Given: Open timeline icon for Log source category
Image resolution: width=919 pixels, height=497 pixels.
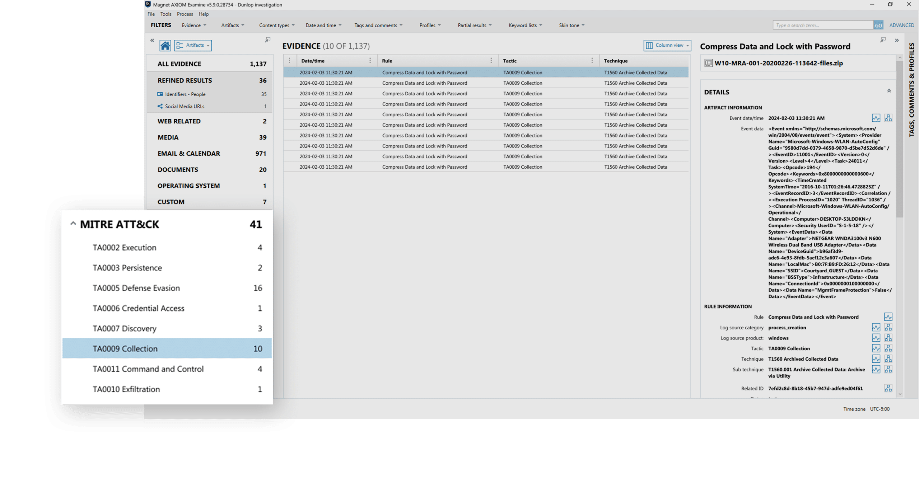Looking at the screenshot, I should click(876, 327).
